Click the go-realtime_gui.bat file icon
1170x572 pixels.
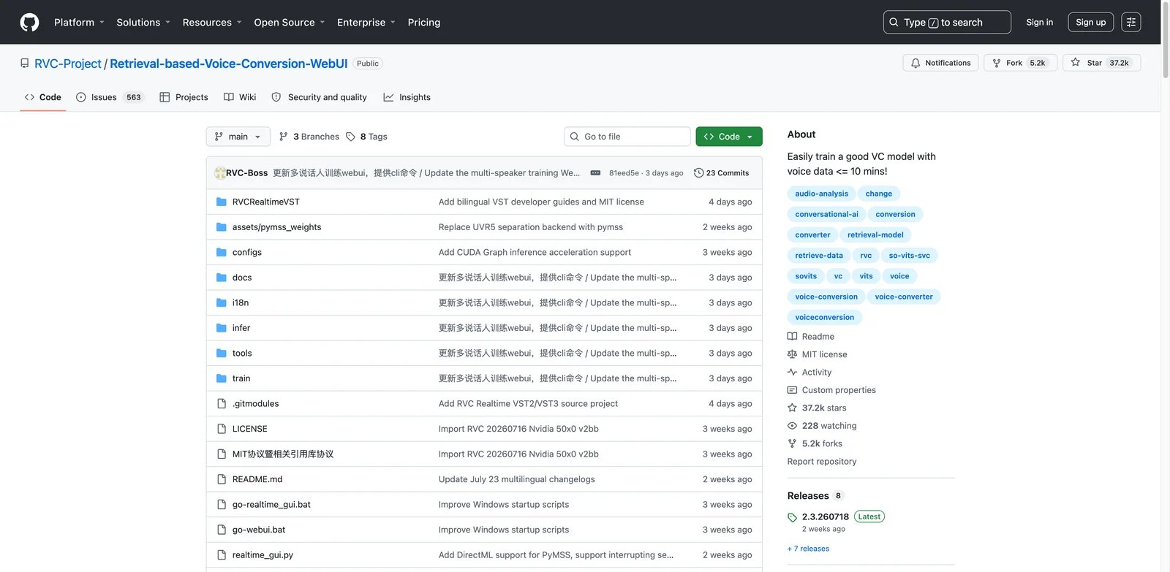point(222,504)
